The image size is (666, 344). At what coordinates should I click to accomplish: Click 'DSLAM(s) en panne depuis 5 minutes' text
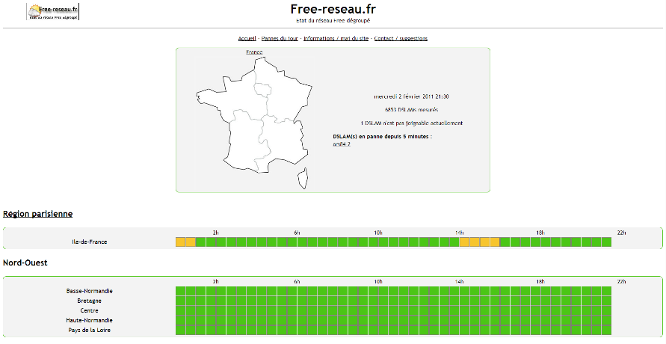[x=382, y=137]
